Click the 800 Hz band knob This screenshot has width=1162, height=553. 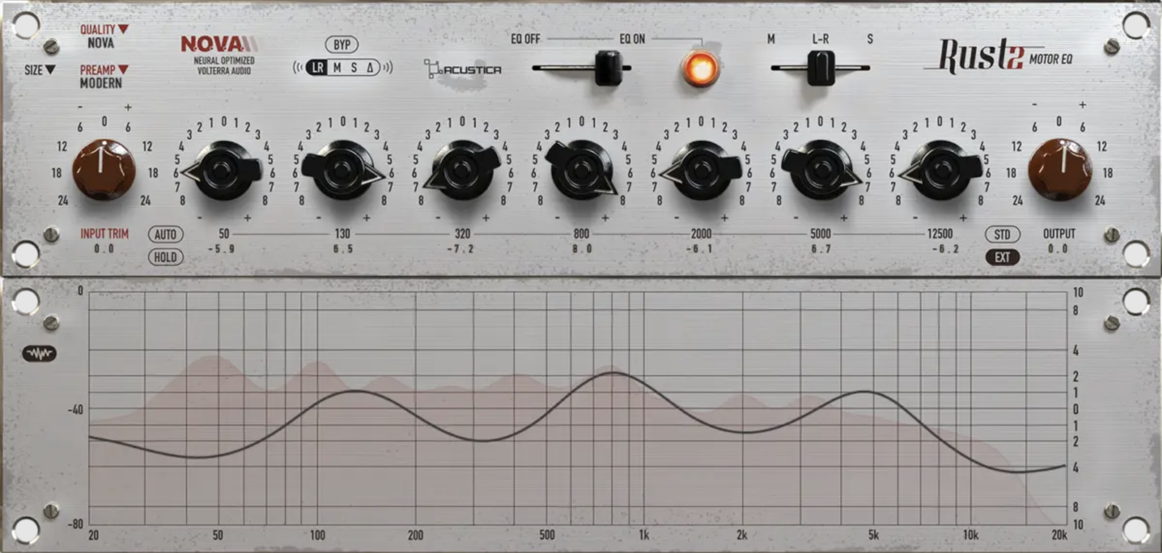pyautogui.click(x=582, y=171)
